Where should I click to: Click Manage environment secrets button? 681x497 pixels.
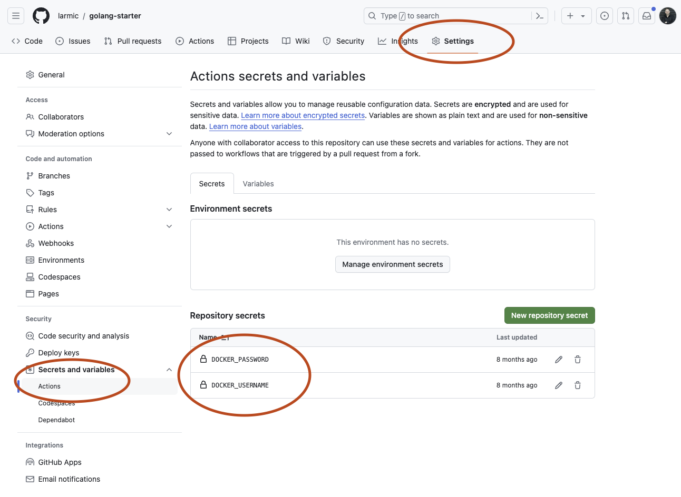[x=393, y=264]
